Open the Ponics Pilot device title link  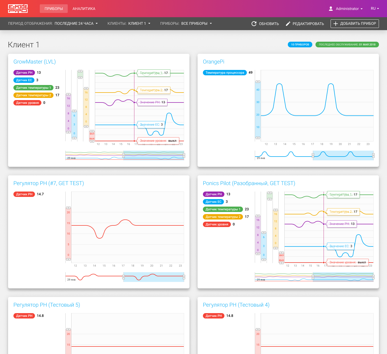click(249, 183)
